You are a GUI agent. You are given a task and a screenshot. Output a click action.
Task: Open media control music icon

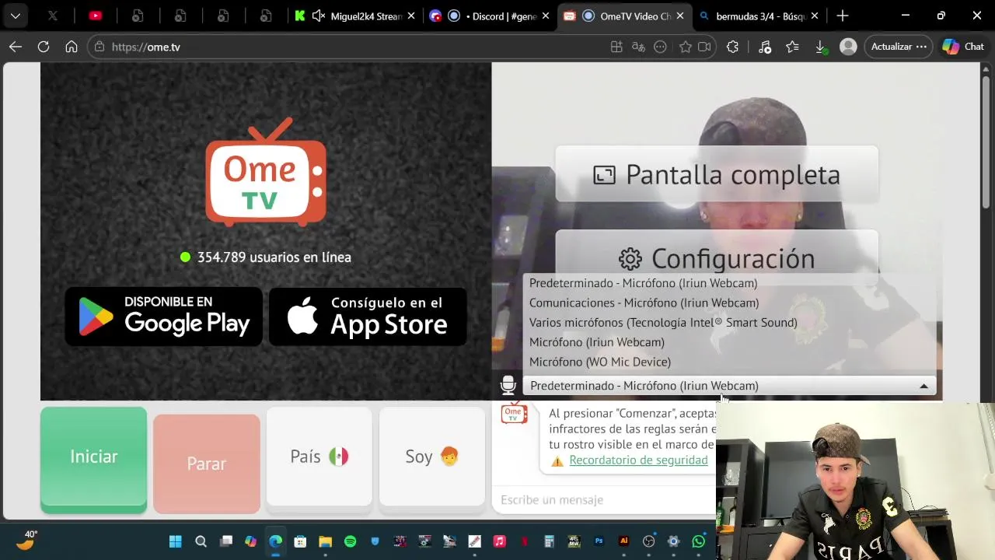[764, 47]
